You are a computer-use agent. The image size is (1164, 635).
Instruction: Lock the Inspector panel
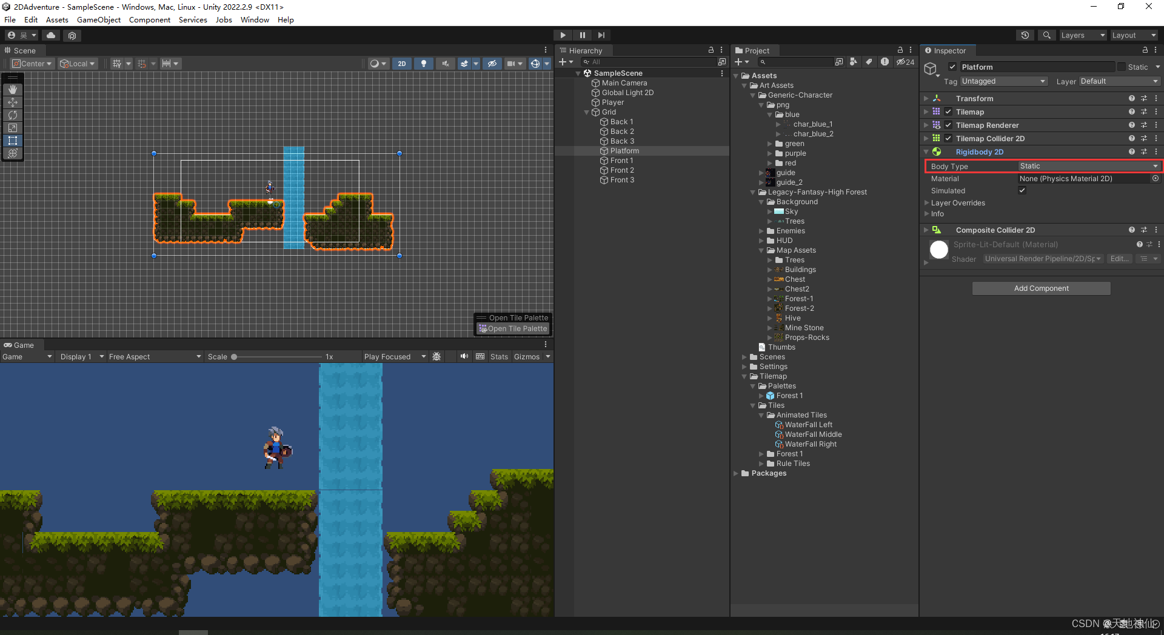point(1145,50)
